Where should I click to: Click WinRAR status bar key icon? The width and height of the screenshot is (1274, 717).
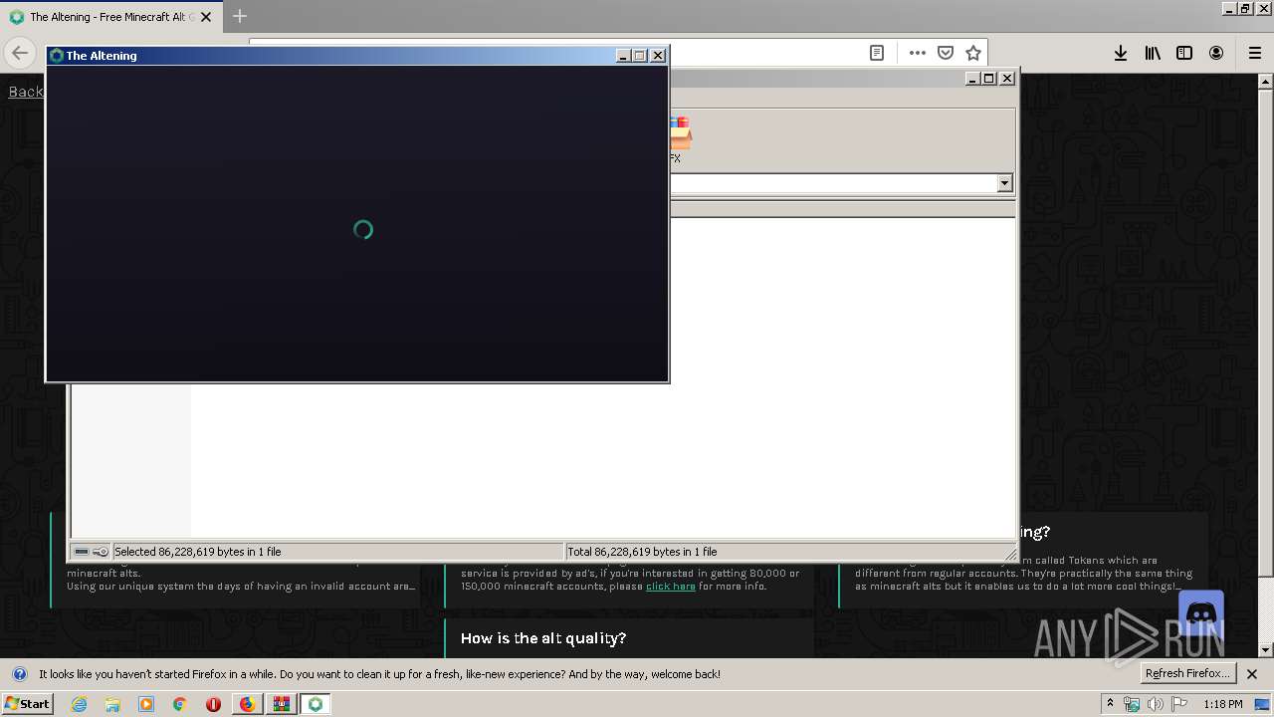[x=101, y=552]
